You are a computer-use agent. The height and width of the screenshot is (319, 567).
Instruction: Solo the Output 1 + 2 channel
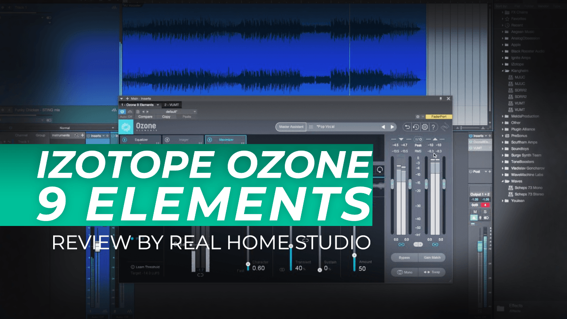[x=485, y=212]
